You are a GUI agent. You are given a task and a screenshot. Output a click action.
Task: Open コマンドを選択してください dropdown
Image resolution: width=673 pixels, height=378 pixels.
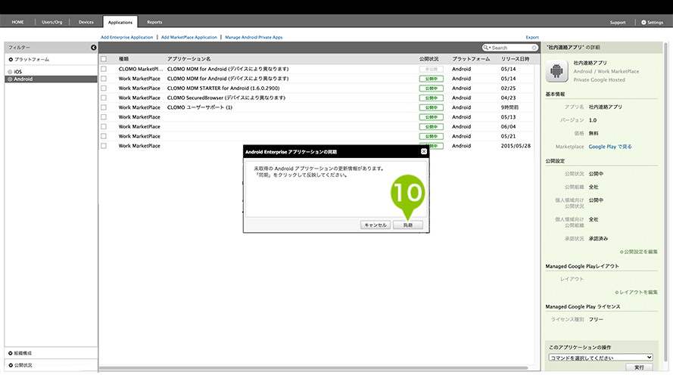(x=600, y=358)
